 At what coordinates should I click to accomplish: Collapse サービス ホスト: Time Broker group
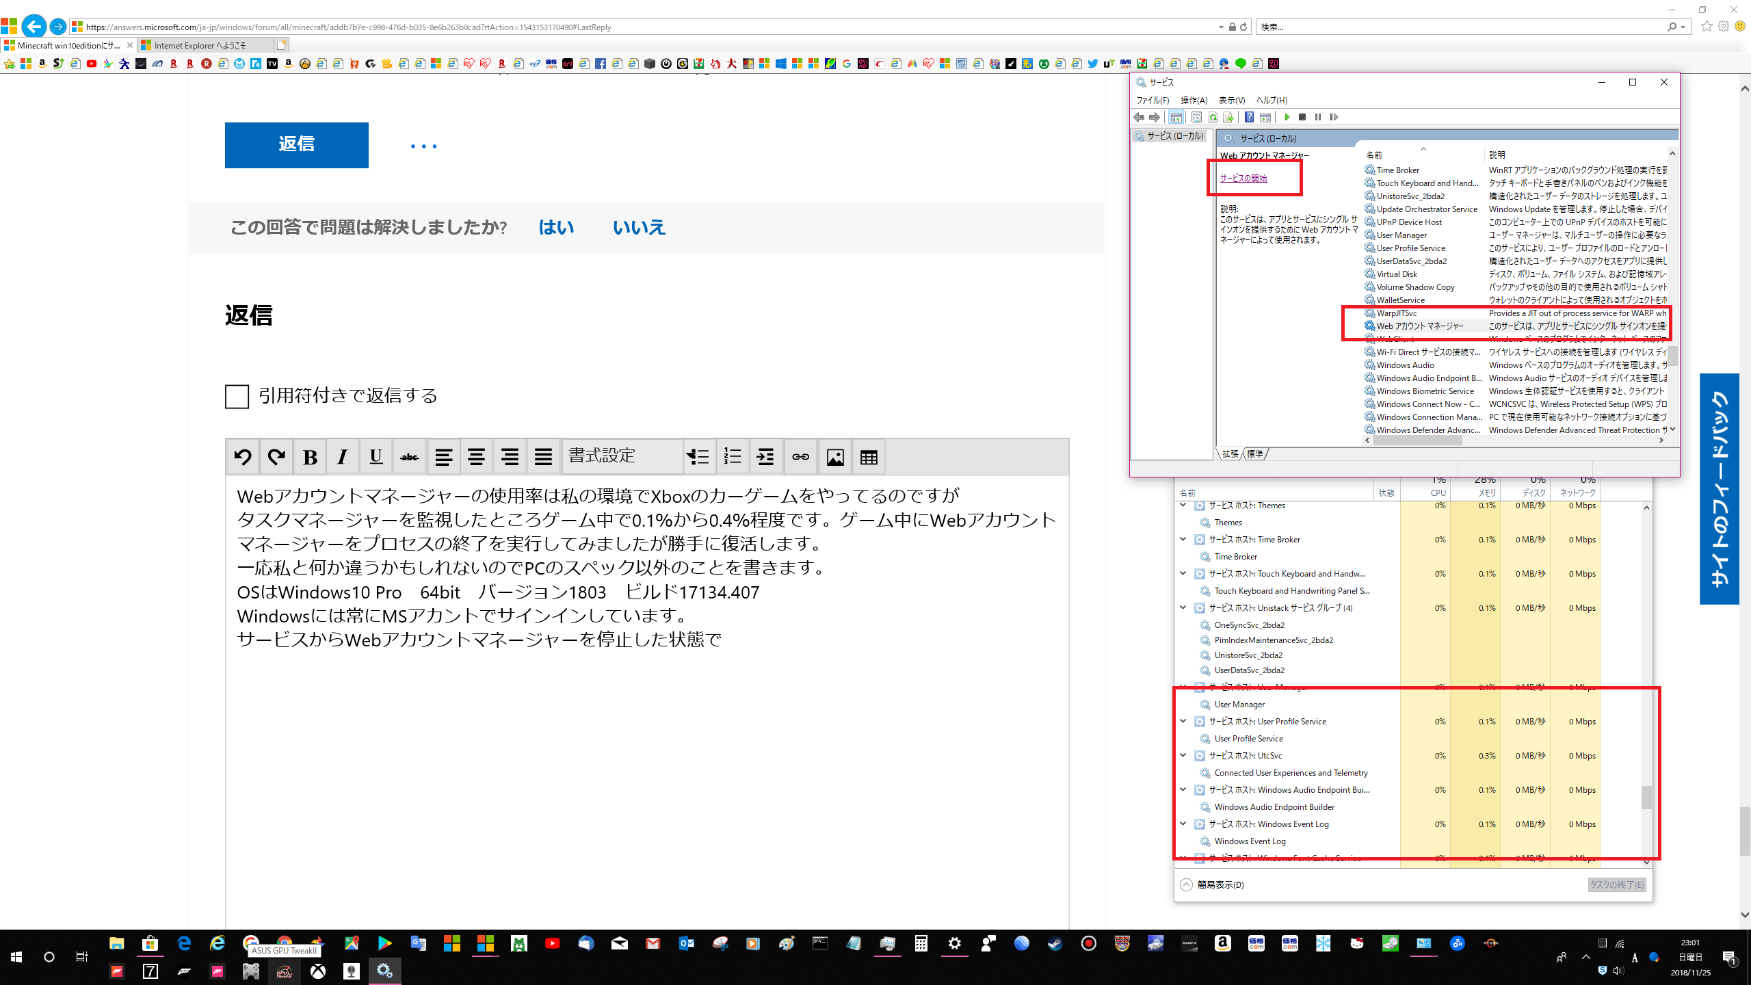point(1183,540)
